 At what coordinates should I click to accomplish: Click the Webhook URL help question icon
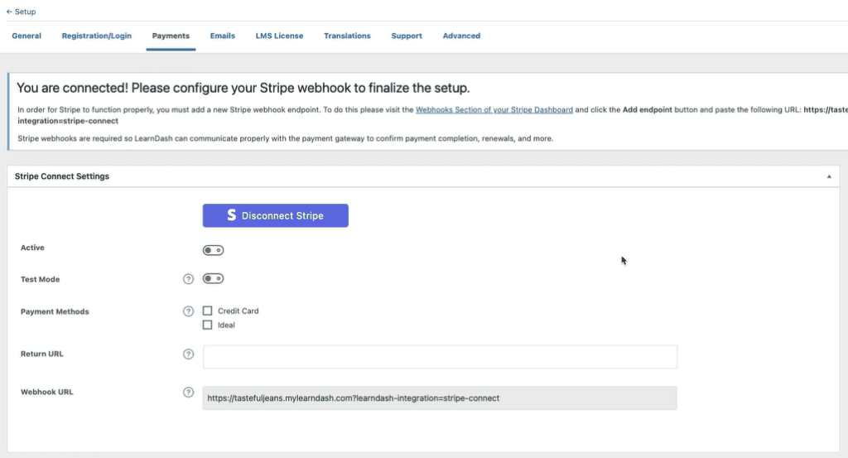click(x=188, y=392)
